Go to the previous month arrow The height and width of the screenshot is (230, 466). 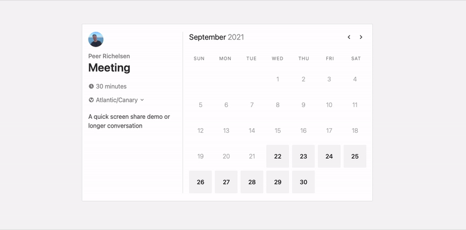(349, 37)
